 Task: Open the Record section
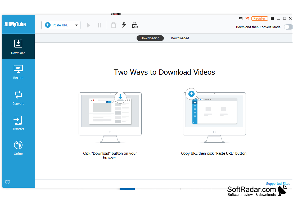tap(18, 72)
